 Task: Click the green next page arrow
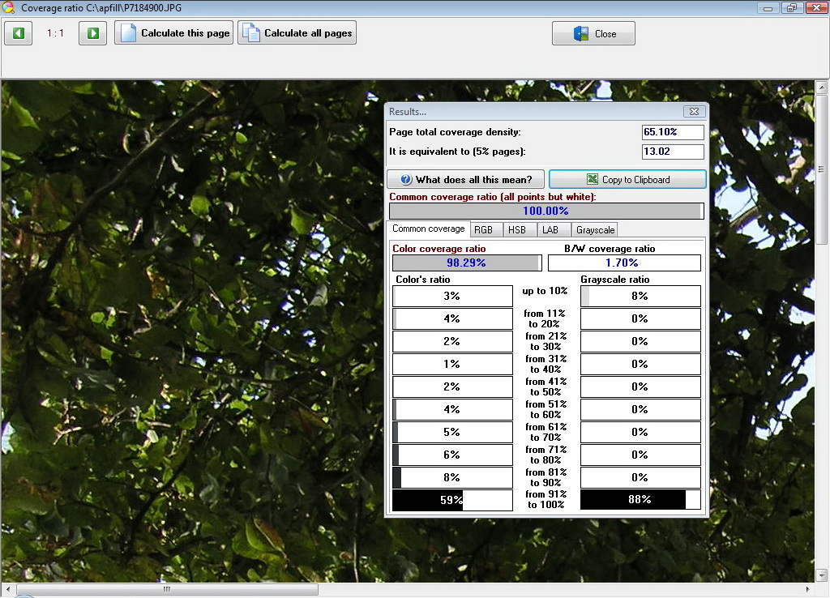(93, 33)
